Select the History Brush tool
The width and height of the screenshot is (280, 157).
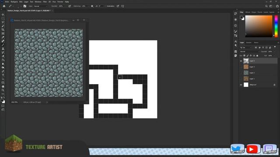tap(3, 52)
